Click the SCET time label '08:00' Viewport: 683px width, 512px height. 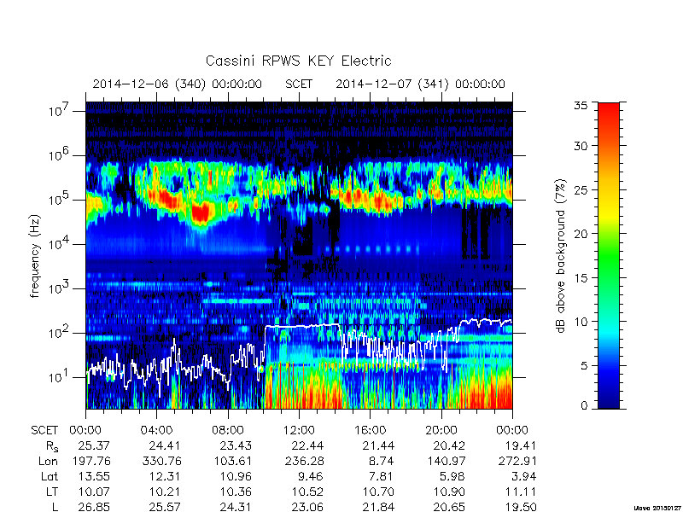(x=227, y=430)
